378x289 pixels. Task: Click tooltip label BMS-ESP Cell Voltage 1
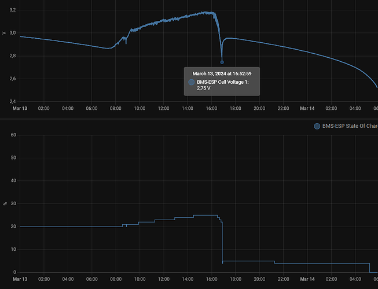pyautogui.click(x=222, y=82)
